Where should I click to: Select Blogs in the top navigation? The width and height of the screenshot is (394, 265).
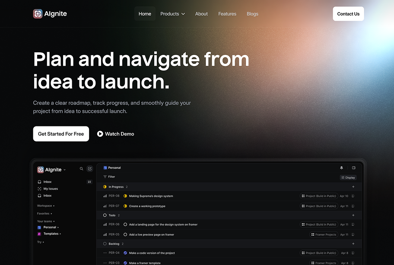click(x=252, y=13)
